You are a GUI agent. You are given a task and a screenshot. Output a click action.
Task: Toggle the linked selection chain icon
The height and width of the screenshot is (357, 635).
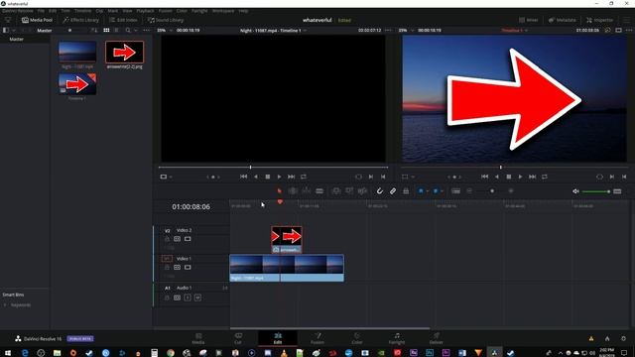pyautogui.click(x=393, y=191)
